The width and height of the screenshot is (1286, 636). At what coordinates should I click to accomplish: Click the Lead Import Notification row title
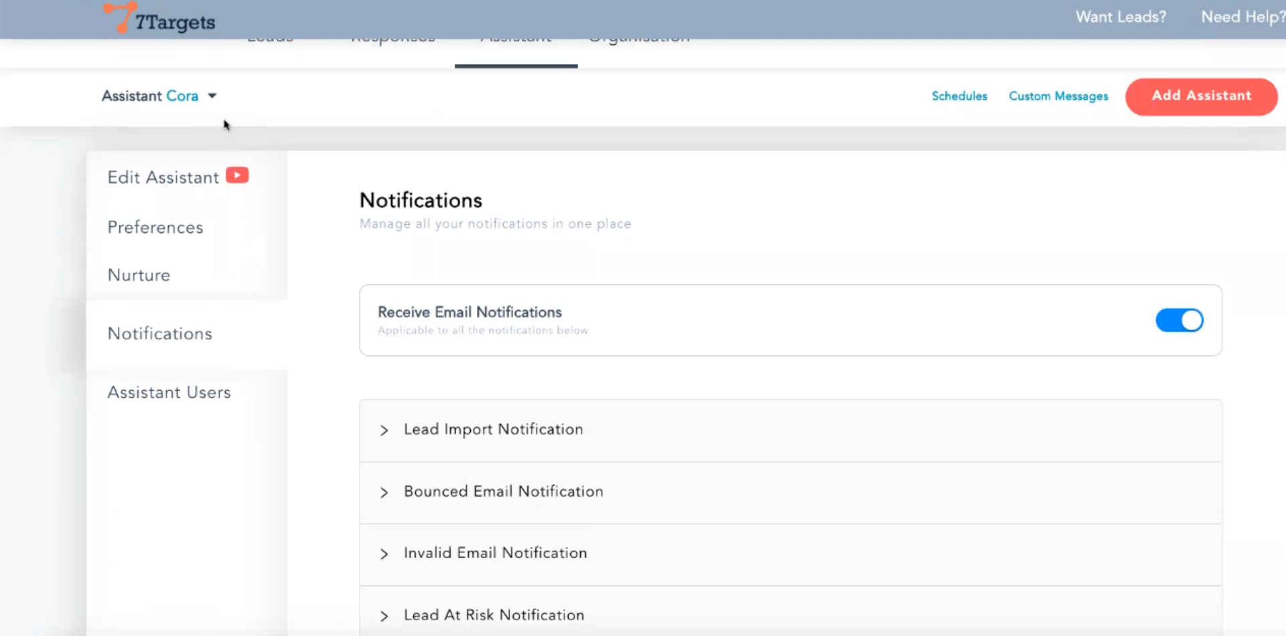click(x=493, y=429)
